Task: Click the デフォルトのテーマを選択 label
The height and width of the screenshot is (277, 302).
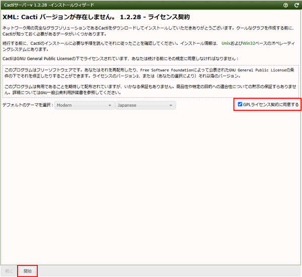Action: [x=28, y=105]
